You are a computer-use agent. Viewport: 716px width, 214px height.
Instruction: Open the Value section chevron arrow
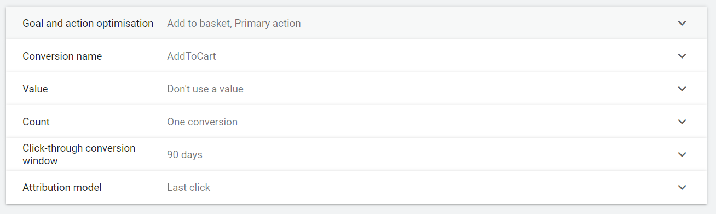[682, 89]
